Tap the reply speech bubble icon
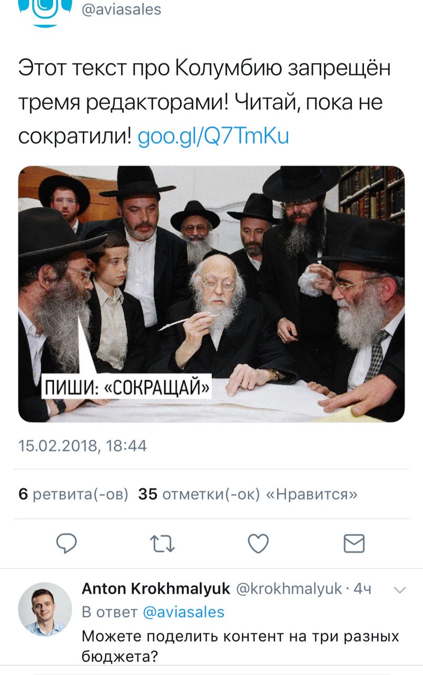 [x=66, y=543]
